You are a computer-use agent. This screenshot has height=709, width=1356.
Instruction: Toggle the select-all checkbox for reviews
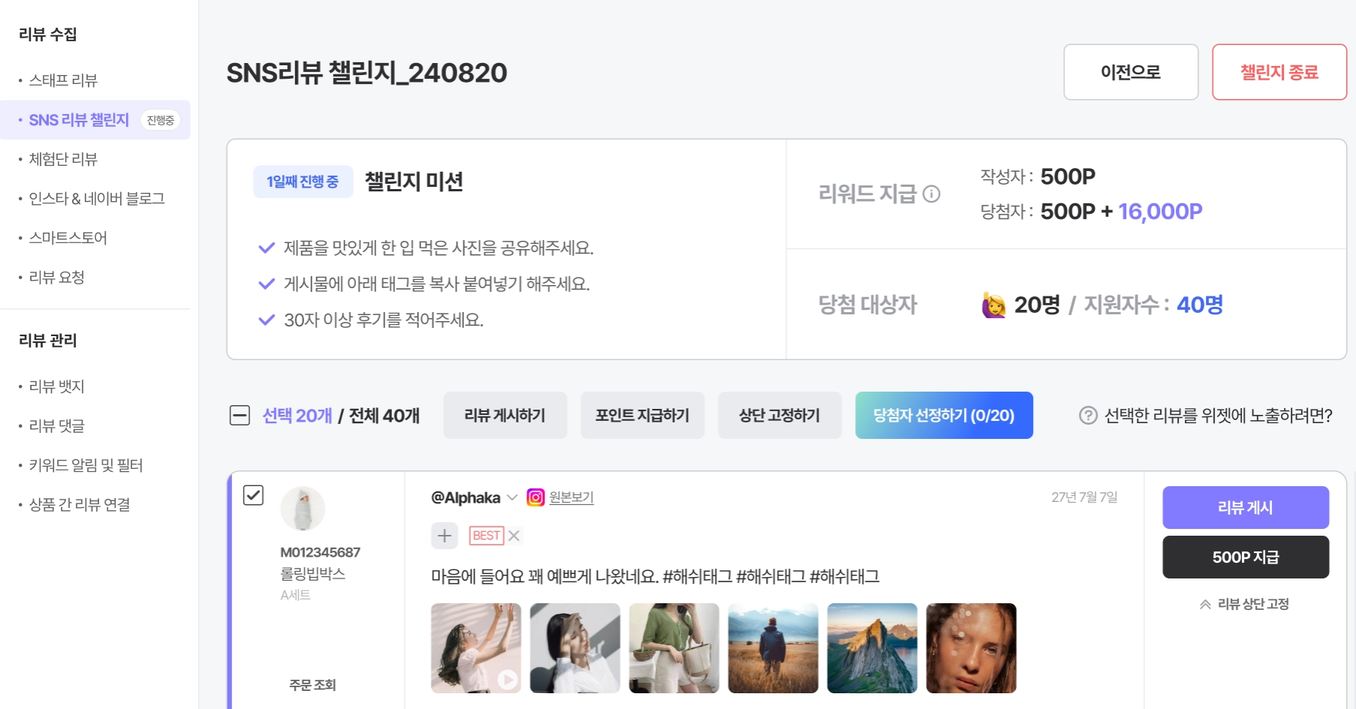(x=240, y=416)
